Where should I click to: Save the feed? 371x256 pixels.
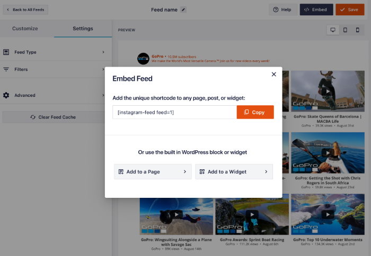pyautogui.click(x=350, y=10)
